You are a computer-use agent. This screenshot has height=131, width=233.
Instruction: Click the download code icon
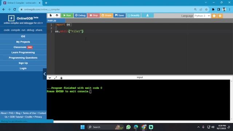pos(147,15)
